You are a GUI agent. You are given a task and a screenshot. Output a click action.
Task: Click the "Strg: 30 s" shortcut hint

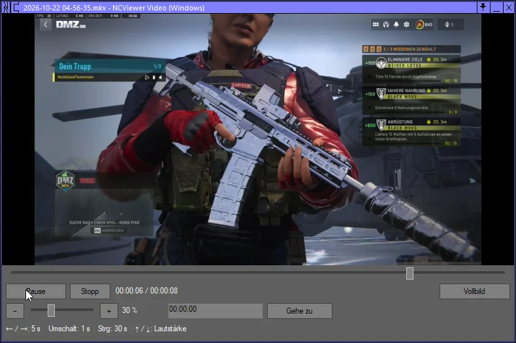click(x=112, y=329)
